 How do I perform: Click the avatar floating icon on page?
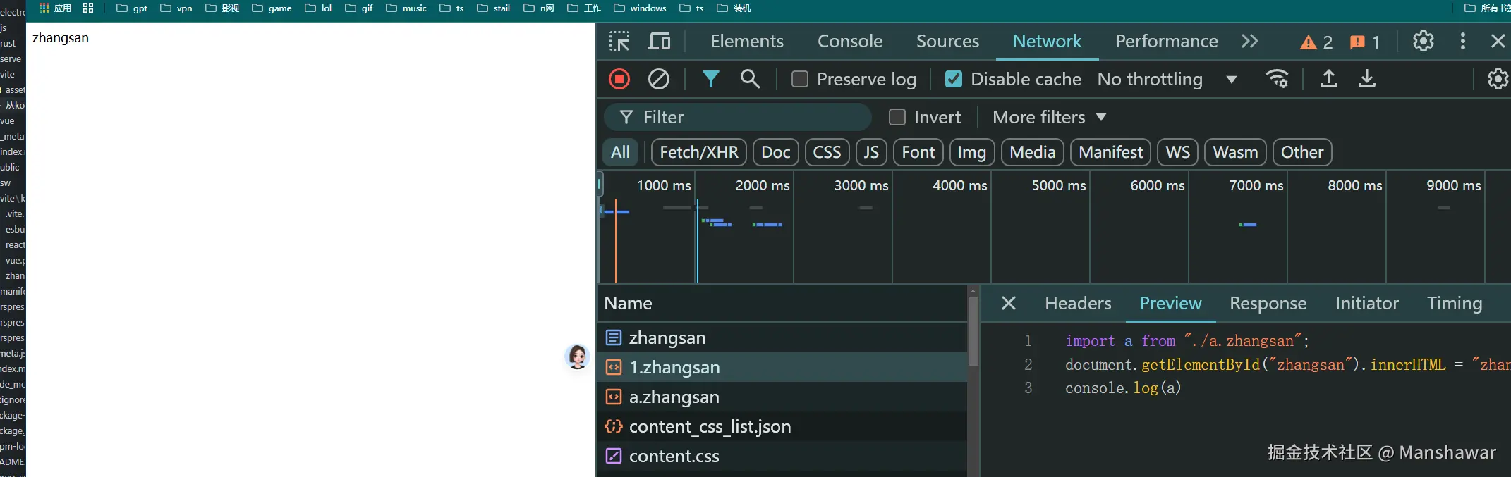click(578, 357)
